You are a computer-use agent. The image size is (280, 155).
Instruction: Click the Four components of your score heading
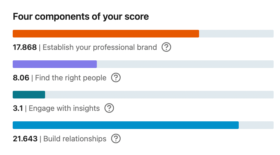point(81,17)
